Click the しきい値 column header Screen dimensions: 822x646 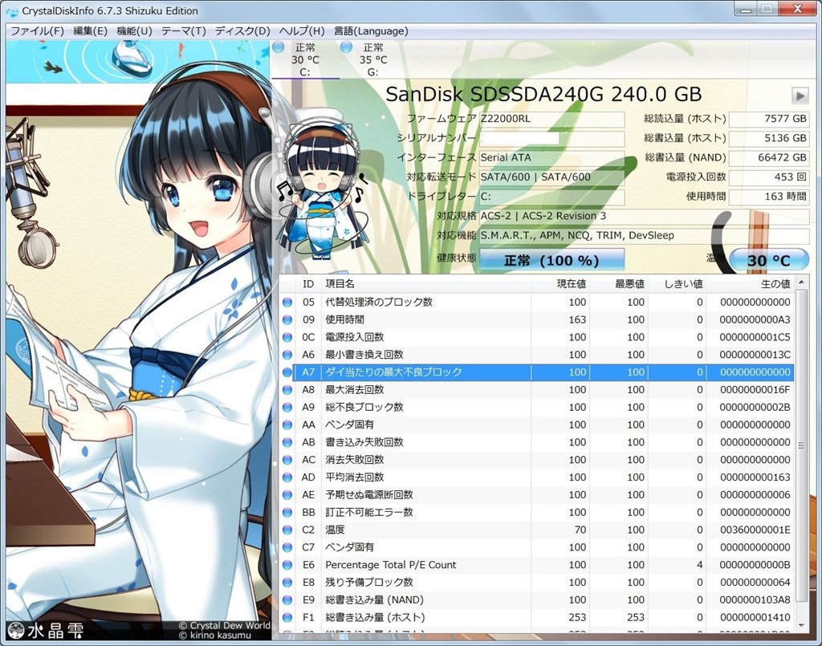click(x=677, y=284)
